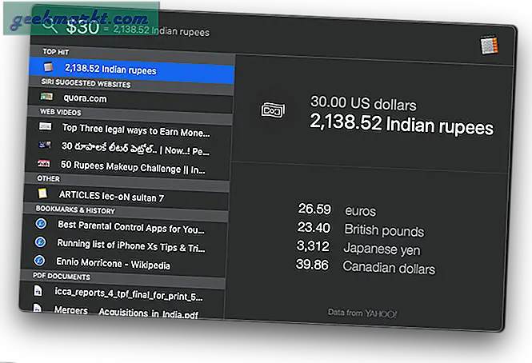Click the thumbnail of Top Three legal ways video
Viewport: 532px width, 363px height.
(45, 127)
